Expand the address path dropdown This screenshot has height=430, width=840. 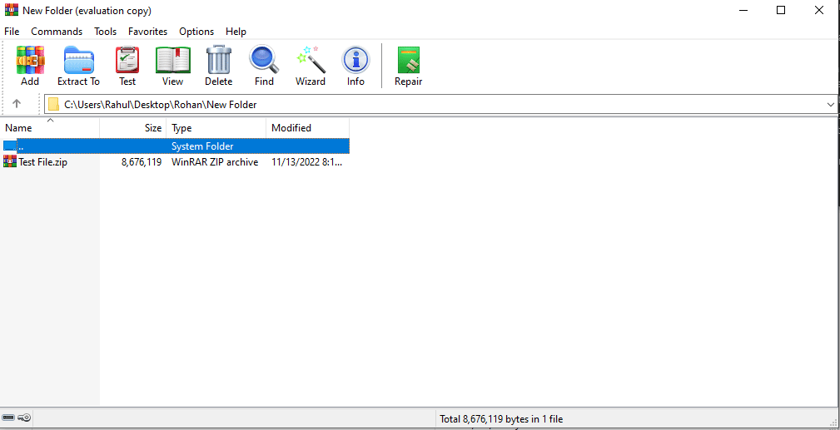click(830, 105)
